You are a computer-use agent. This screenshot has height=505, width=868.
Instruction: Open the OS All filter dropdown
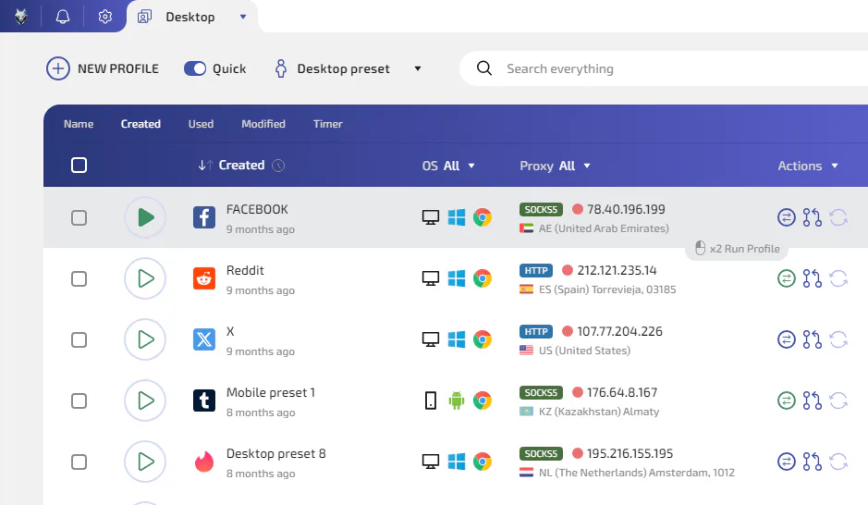click(x=448, y=166)
